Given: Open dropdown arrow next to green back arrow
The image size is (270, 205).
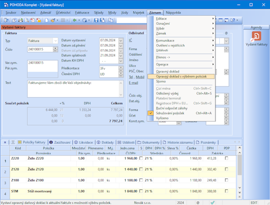Looking at the screenshot, I should 79,20.
